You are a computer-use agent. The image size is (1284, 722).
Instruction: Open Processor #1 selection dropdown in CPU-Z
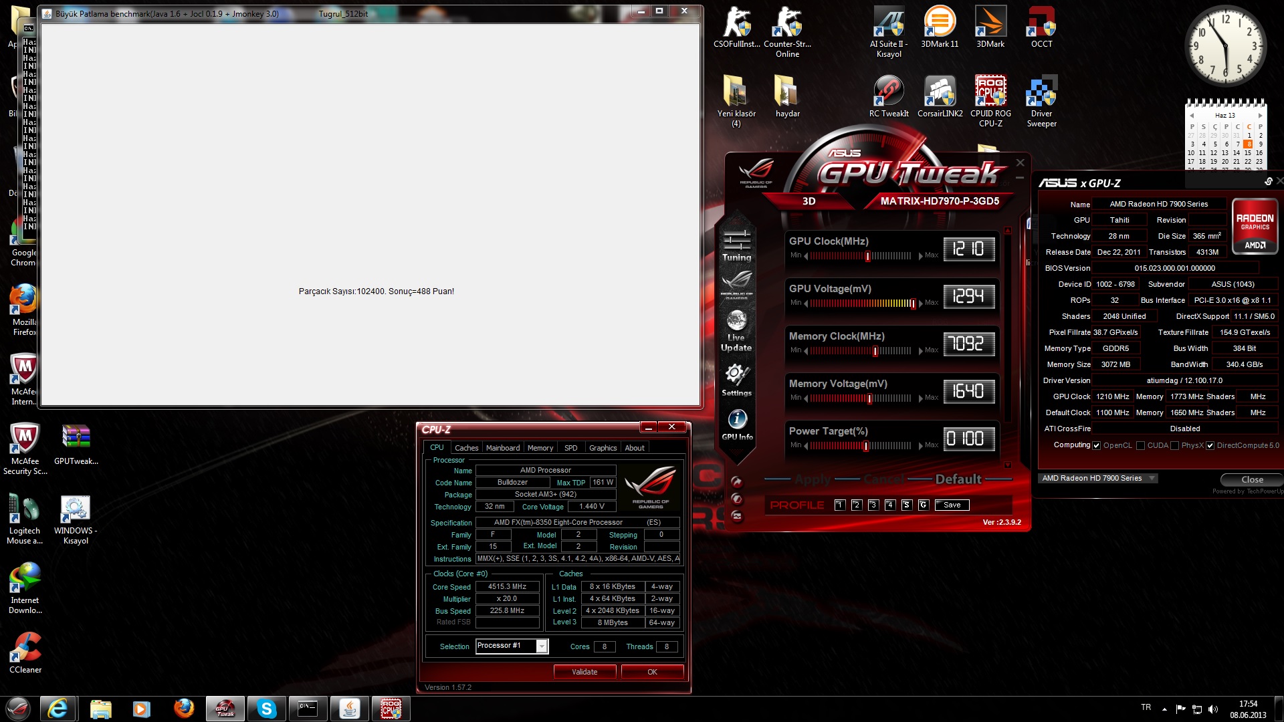click(x=542, y=646)
